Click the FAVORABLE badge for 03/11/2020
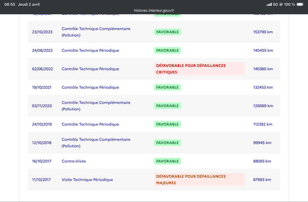308x202 pixels. point(167,106)
